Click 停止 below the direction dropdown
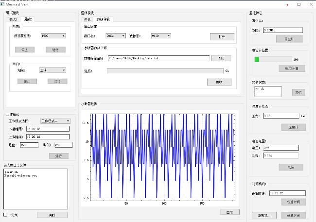This screenshot has width=316, height=222. coord(27,81)
